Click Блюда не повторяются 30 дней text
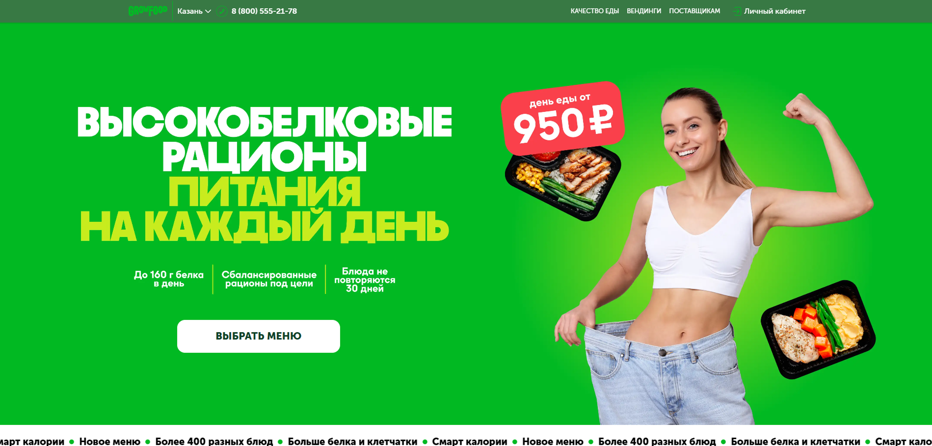Image resolution: width=932 pixels, height=446 pixels. 365,280
